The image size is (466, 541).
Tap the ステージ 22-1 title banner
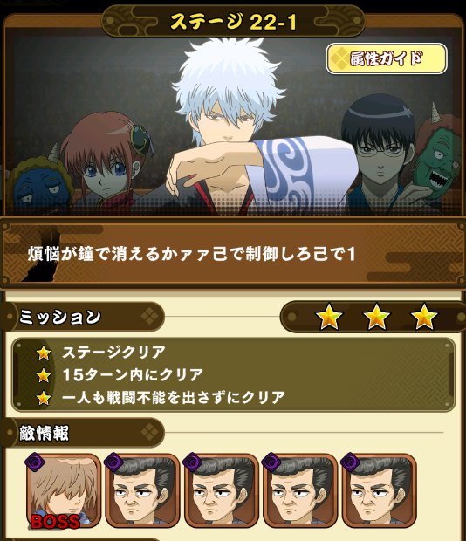(x=233, y=22)
